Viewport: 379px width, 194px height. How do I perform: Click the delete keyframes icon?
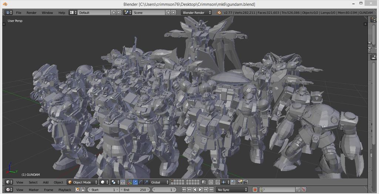pos(304,190)
